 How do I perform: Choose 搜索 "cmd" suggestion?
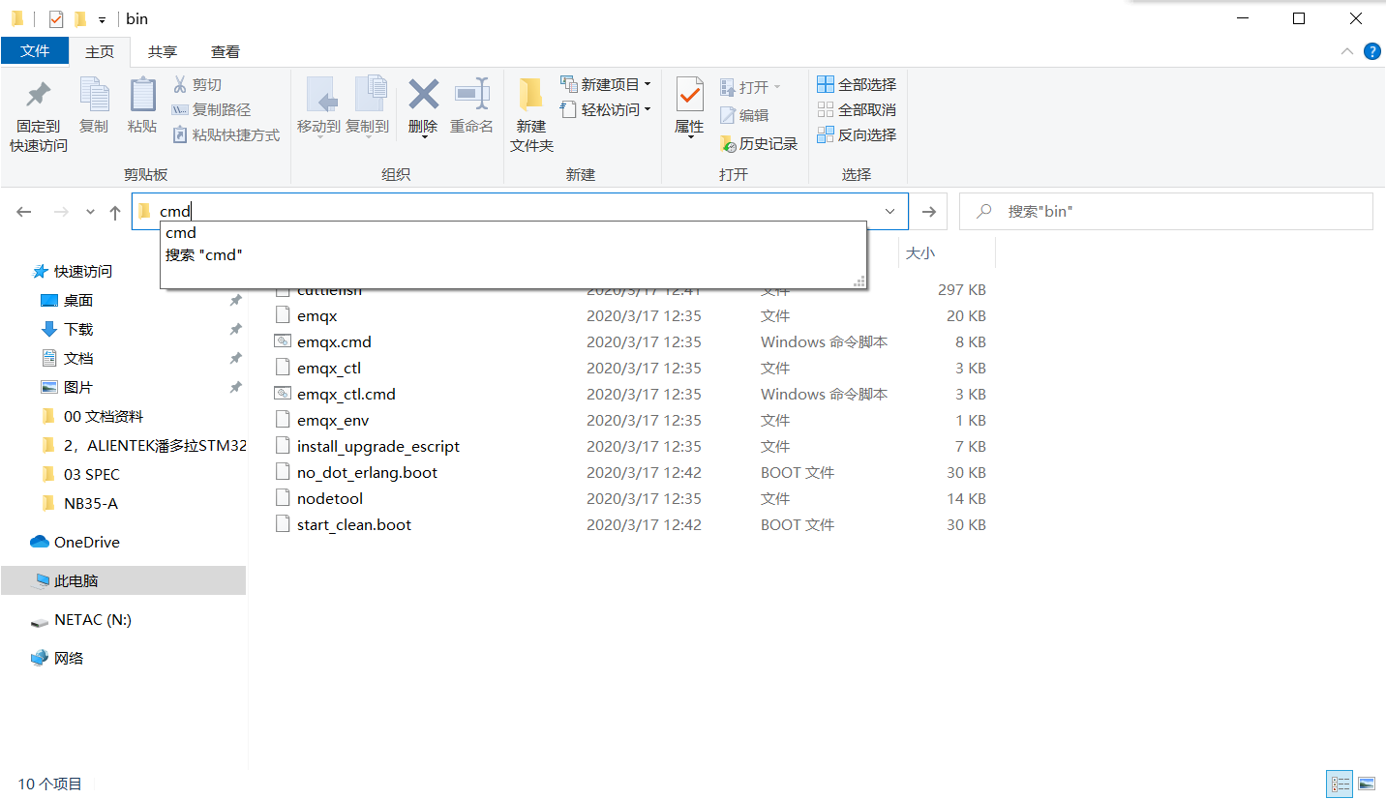pyautogui.click(x=512, y=255)
